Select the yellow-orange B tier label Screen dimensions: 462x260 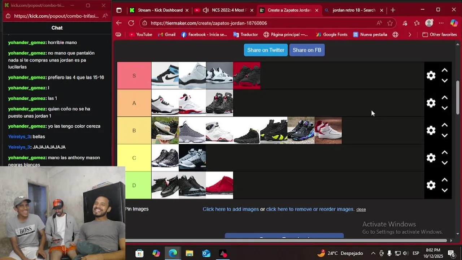[x=134, y=130]
